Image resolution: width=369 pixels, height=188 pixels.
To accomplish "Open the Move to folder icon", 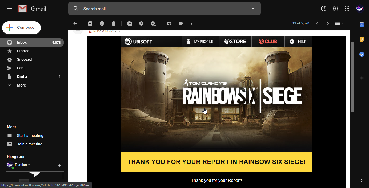I will click(169, 23).
